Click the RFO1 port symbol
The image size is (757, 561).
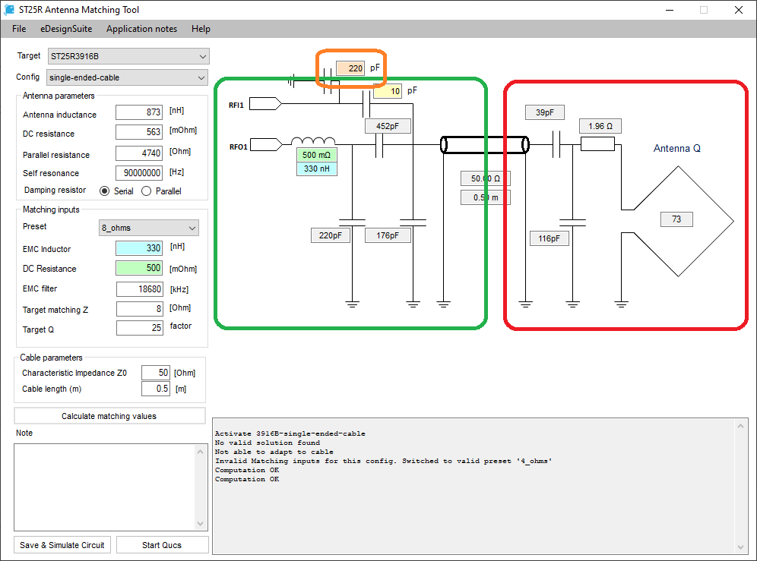click(265, 144)
